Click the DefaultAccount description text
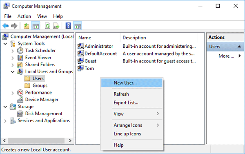The height and width of the screenshot is (154, 245). point(158,54)
